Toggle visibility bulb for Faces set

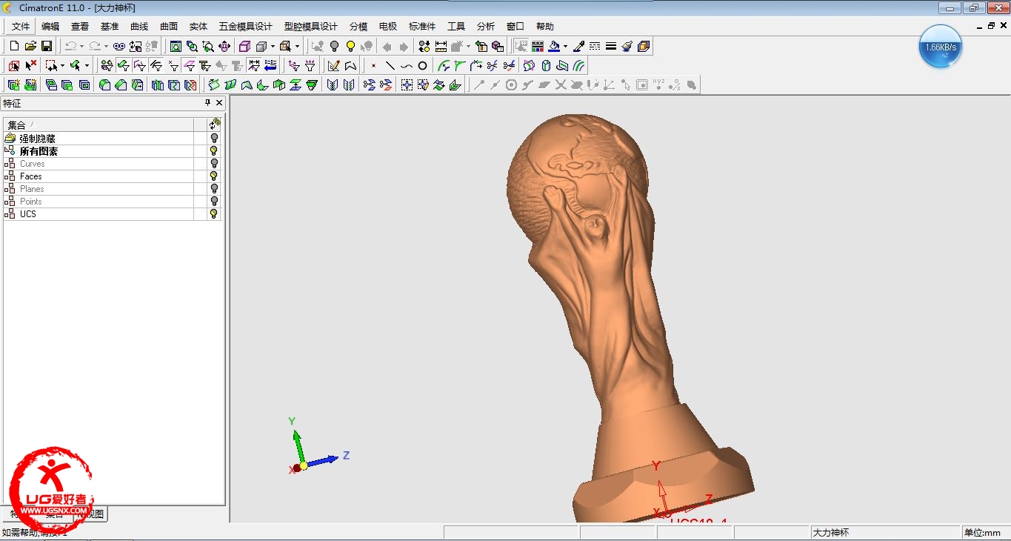[x=214, y=176]
